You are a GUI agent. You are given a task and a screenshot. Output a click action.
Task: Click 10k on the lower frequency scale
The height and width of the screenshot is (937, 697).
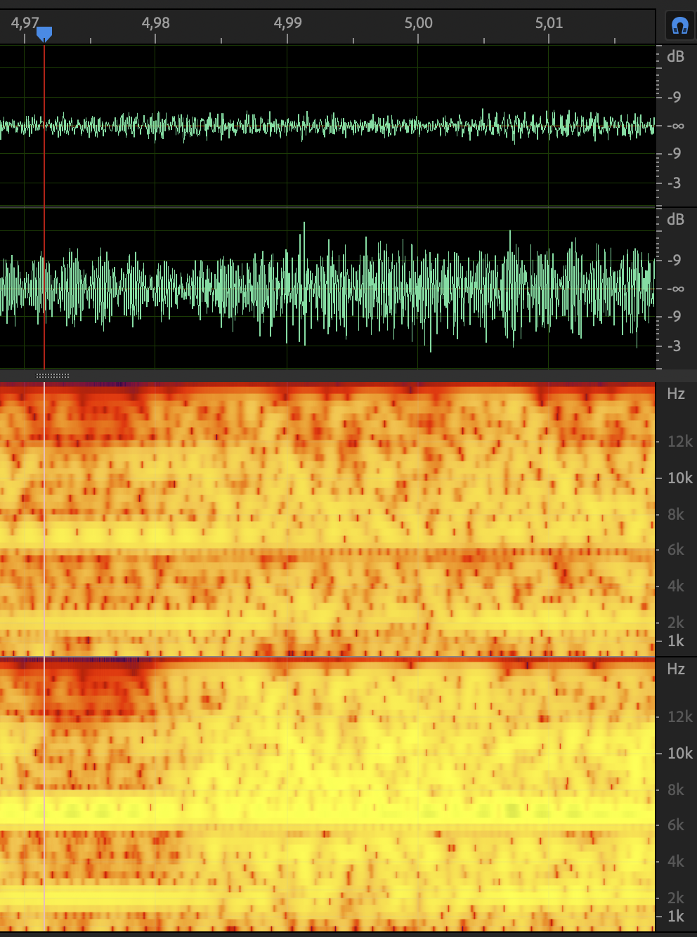pyautogui.click(x=679, y=754)
